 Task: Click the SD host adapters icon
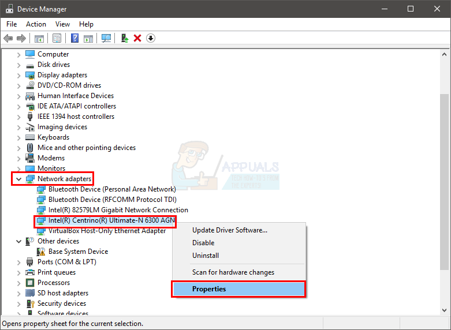coord(30,293)
